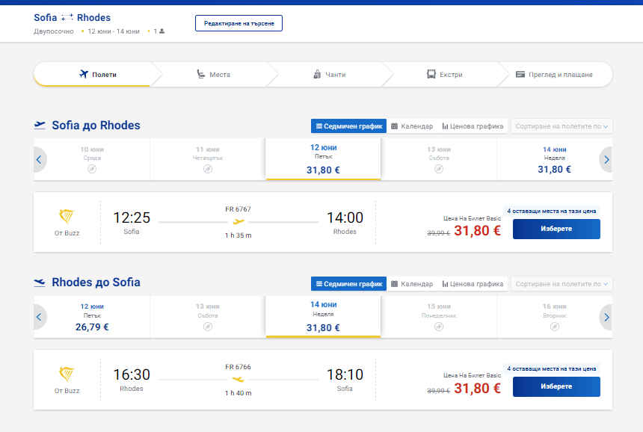Show later outbound dates with right arrow
The width and height of the screenshot is (643, 432).
tap(606, 159)
